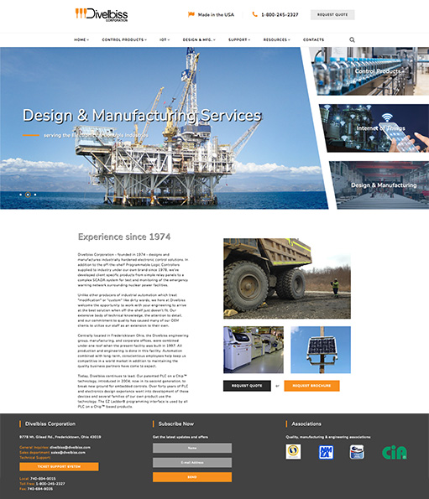Click the divelbiss@divelbiss.com email link
The height and width of the screenshot is (499, 429).
[x=70, y=447]
